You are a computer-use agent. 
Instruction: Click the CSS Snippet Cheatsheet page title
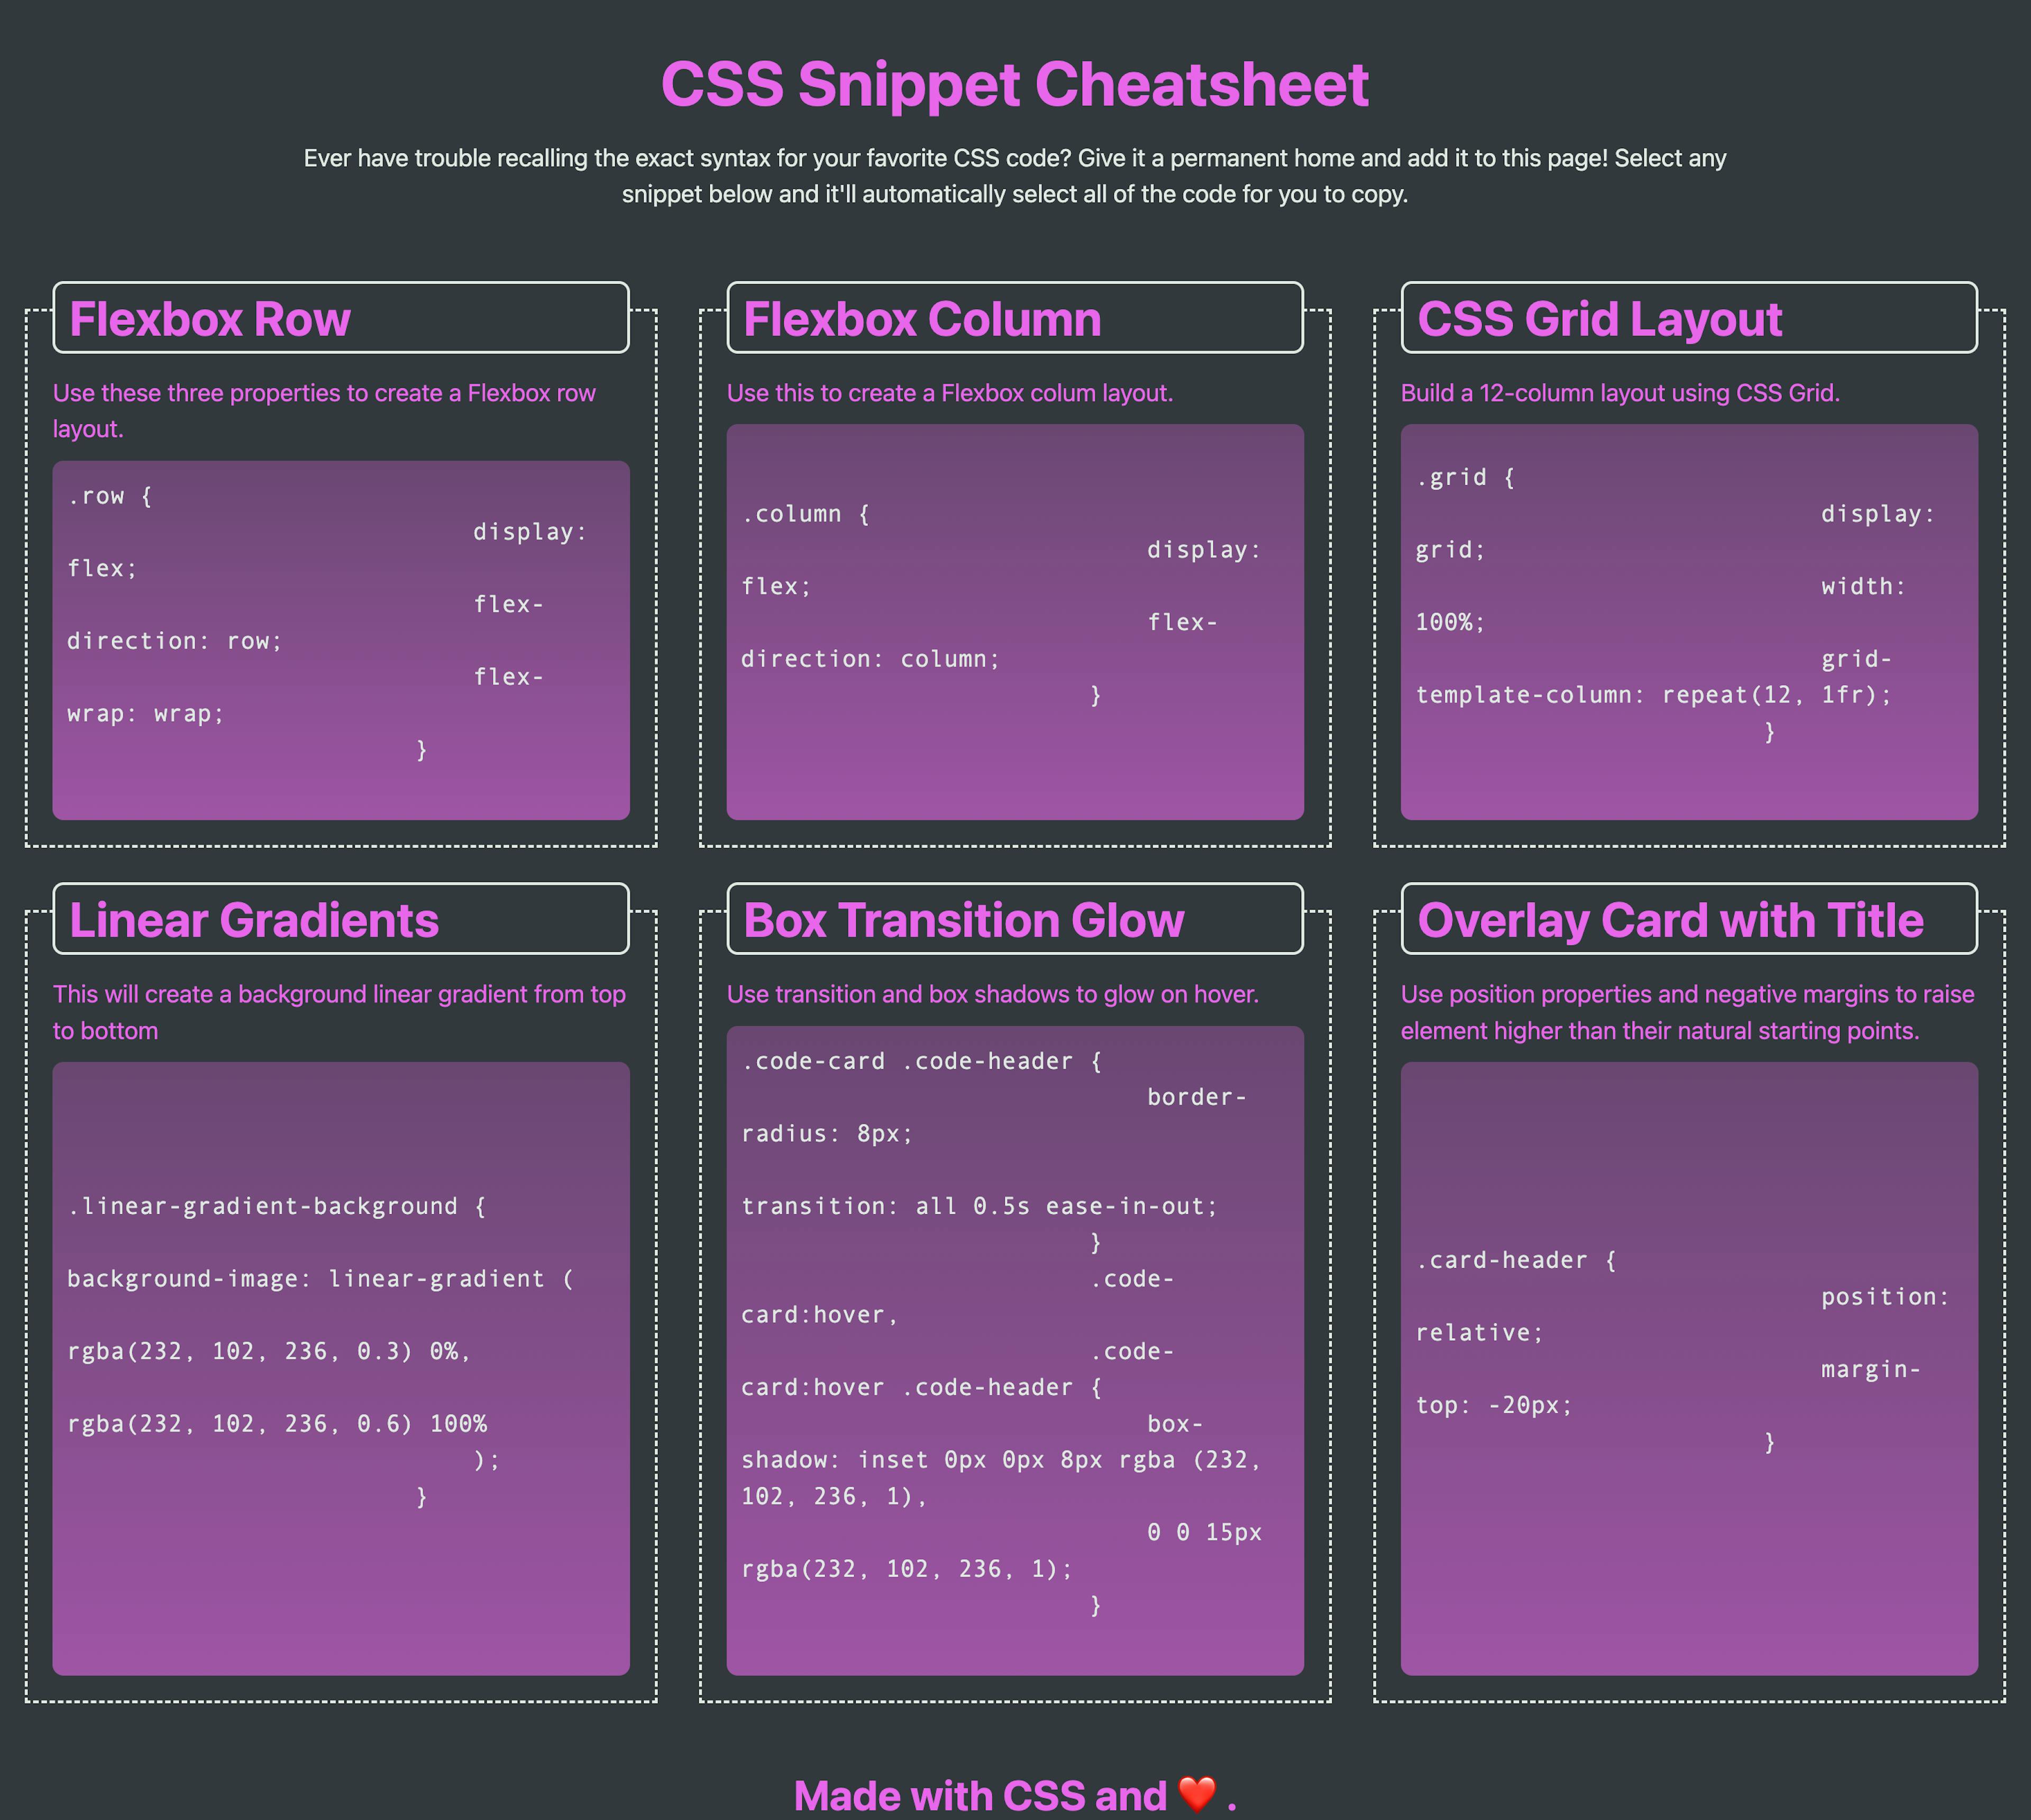1014,84
